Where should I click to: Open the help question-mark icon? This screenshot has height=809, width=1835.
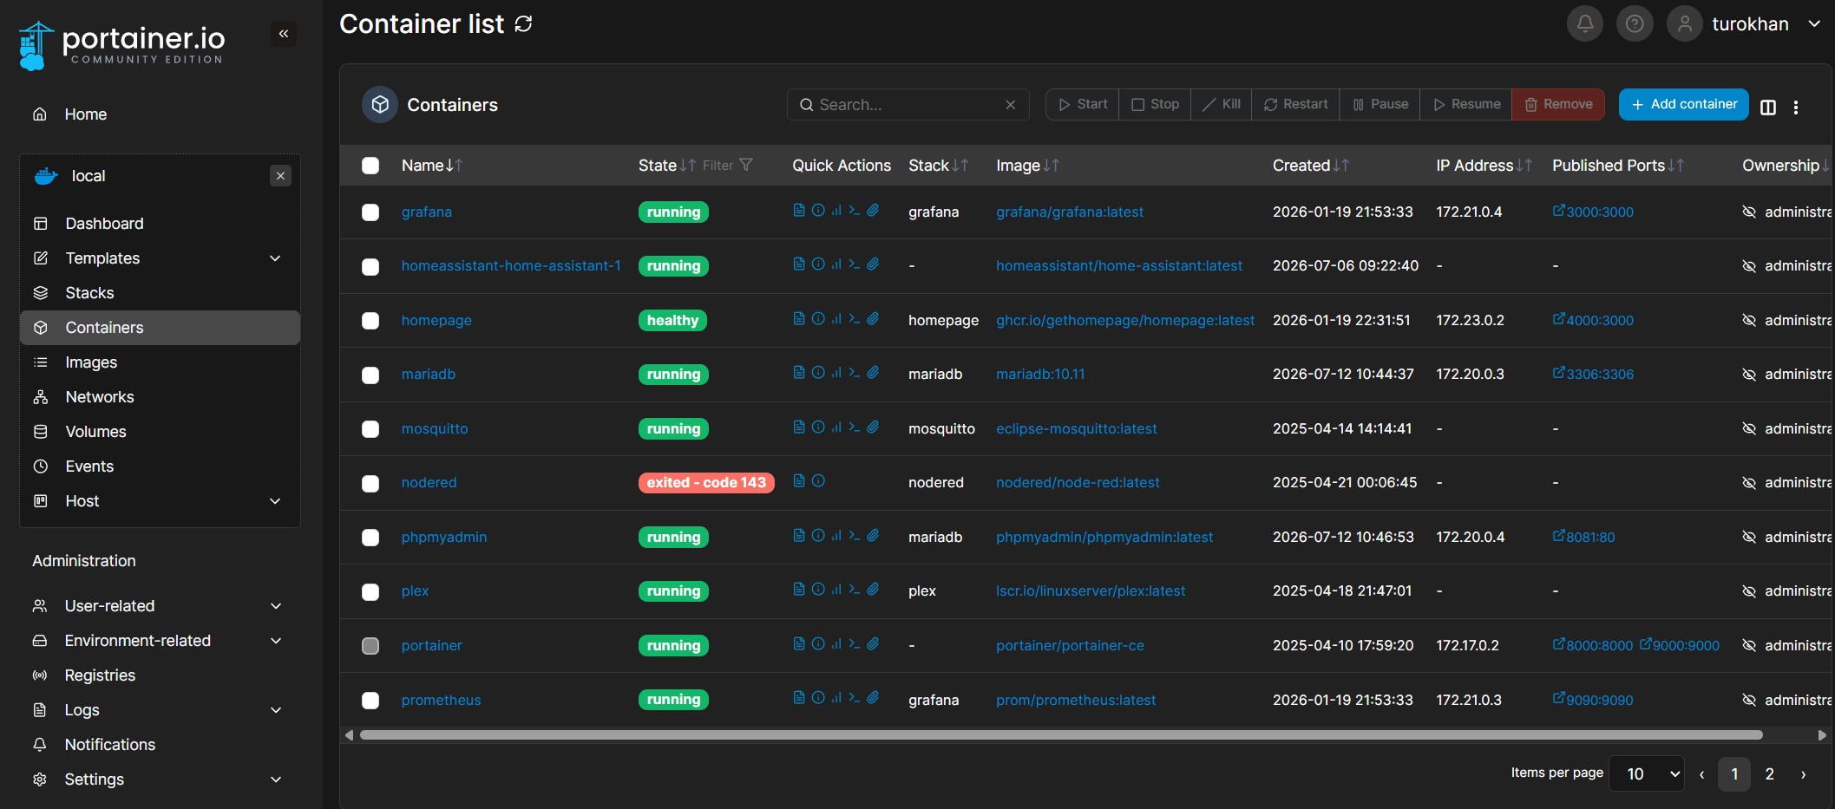1635,23
